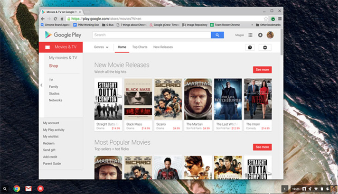
Task: Open the account profile picture menu
Action: pos(270,35)
